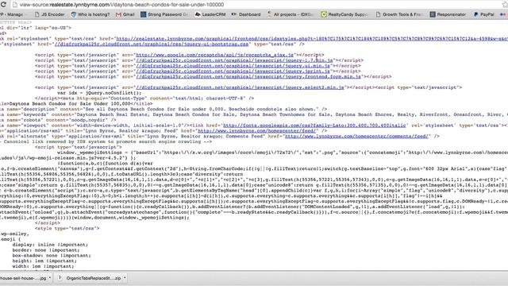Open the jpg download options arrow

(50, 278)
